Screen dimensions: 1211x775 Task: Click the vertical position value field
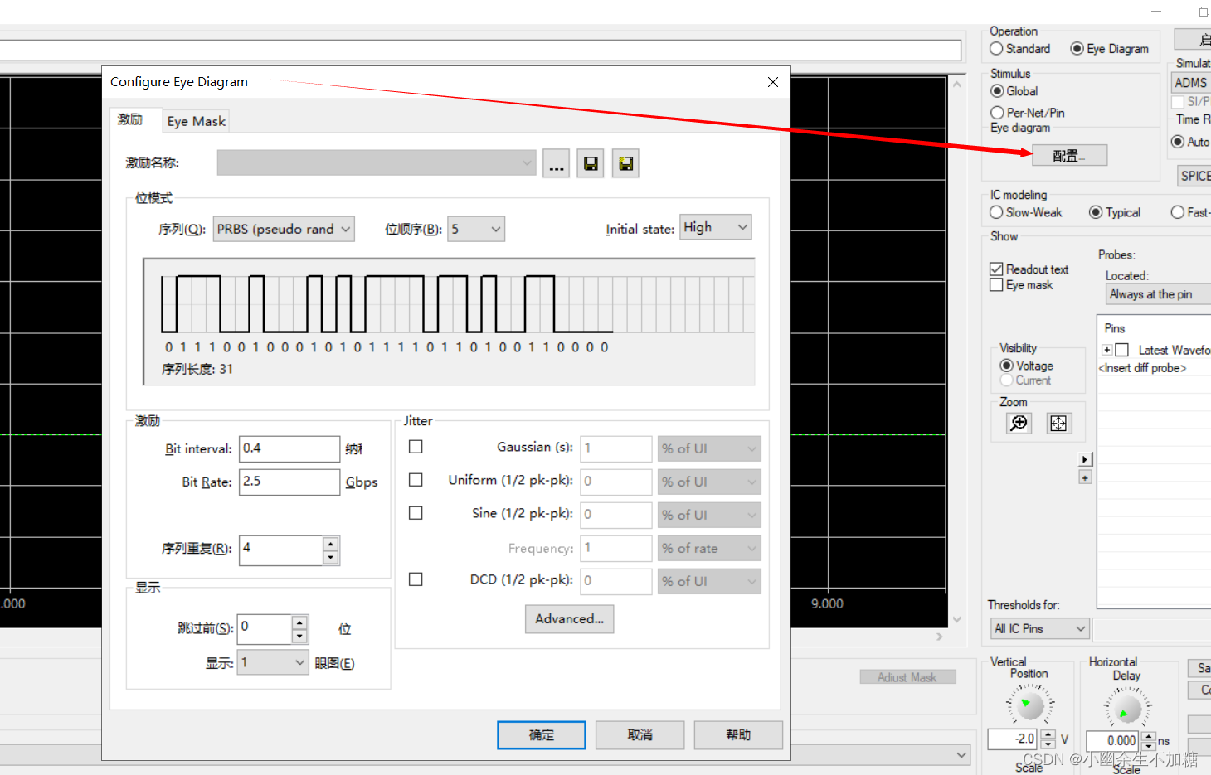click(1013, 739)
